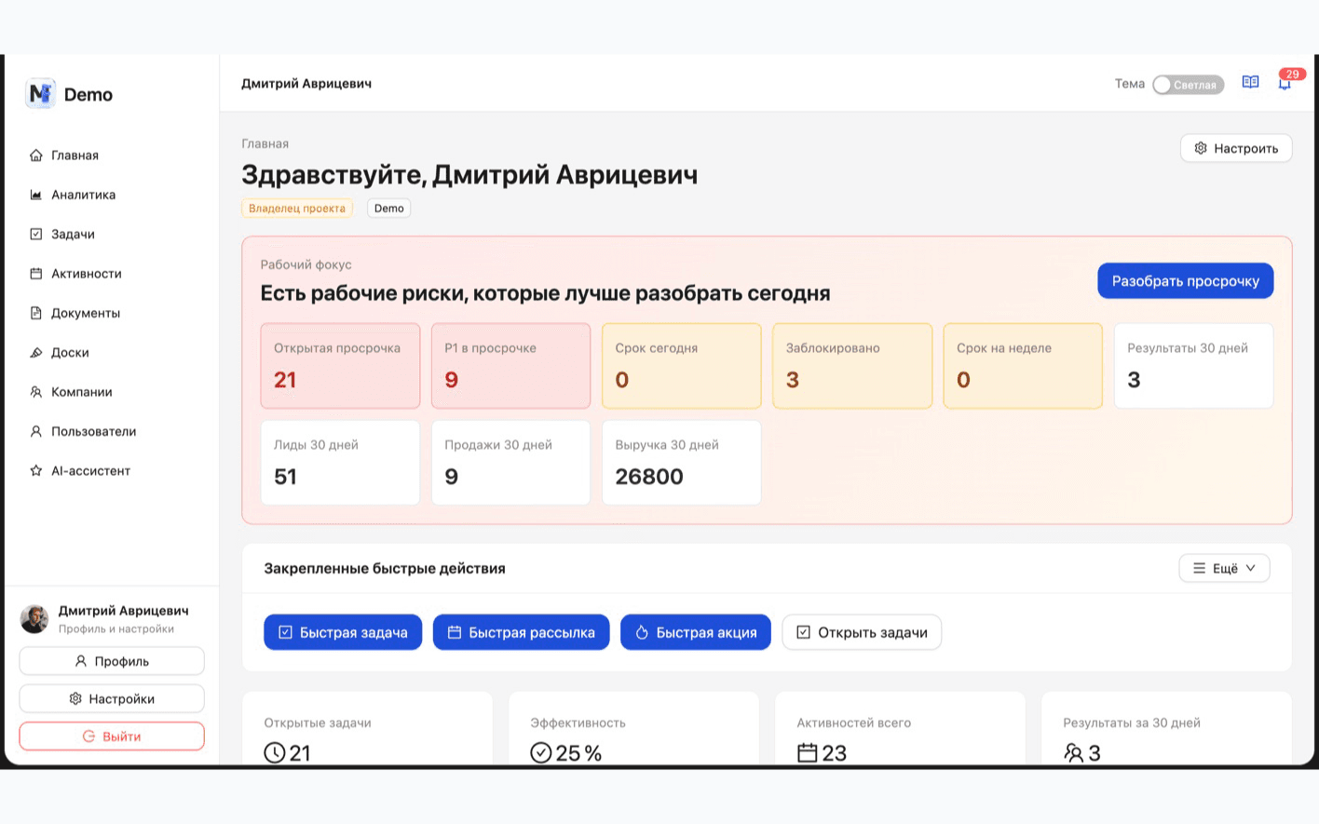The width and height of the screenshot is (1319, 824).
Task: Click the user avatar photo in sidebar
Action: [34, 619]
